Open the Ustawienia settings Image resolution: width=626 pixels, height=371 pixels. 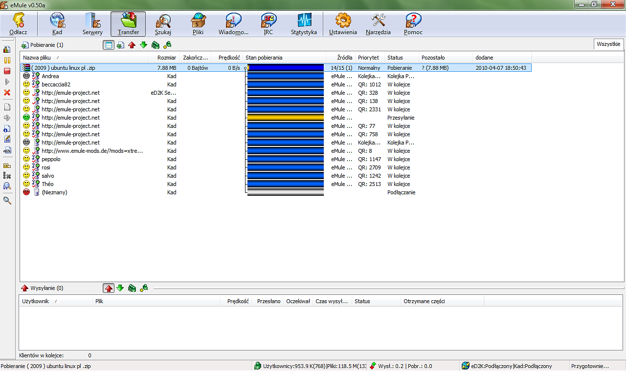tap(343, 24)
